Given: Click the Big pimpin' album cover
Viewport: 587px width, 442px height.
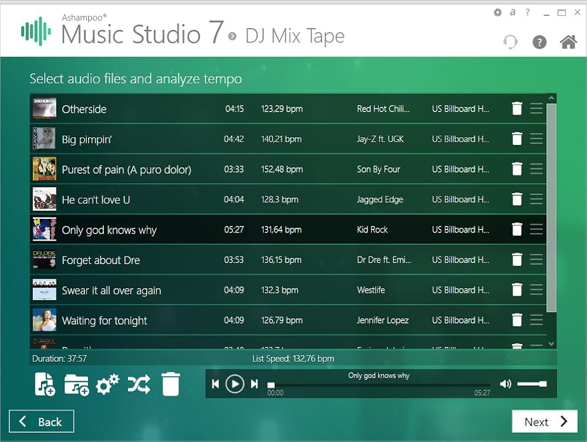Looking at the screenshot, I should (x=45, y=139).
